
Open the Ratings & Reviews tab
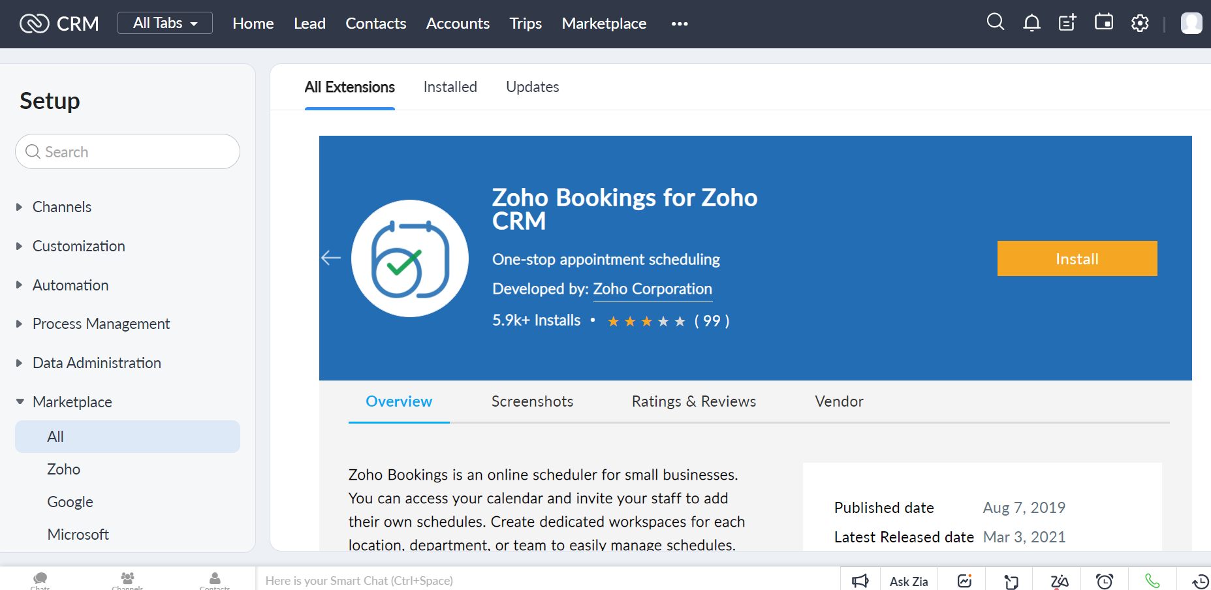pos(693,401)
